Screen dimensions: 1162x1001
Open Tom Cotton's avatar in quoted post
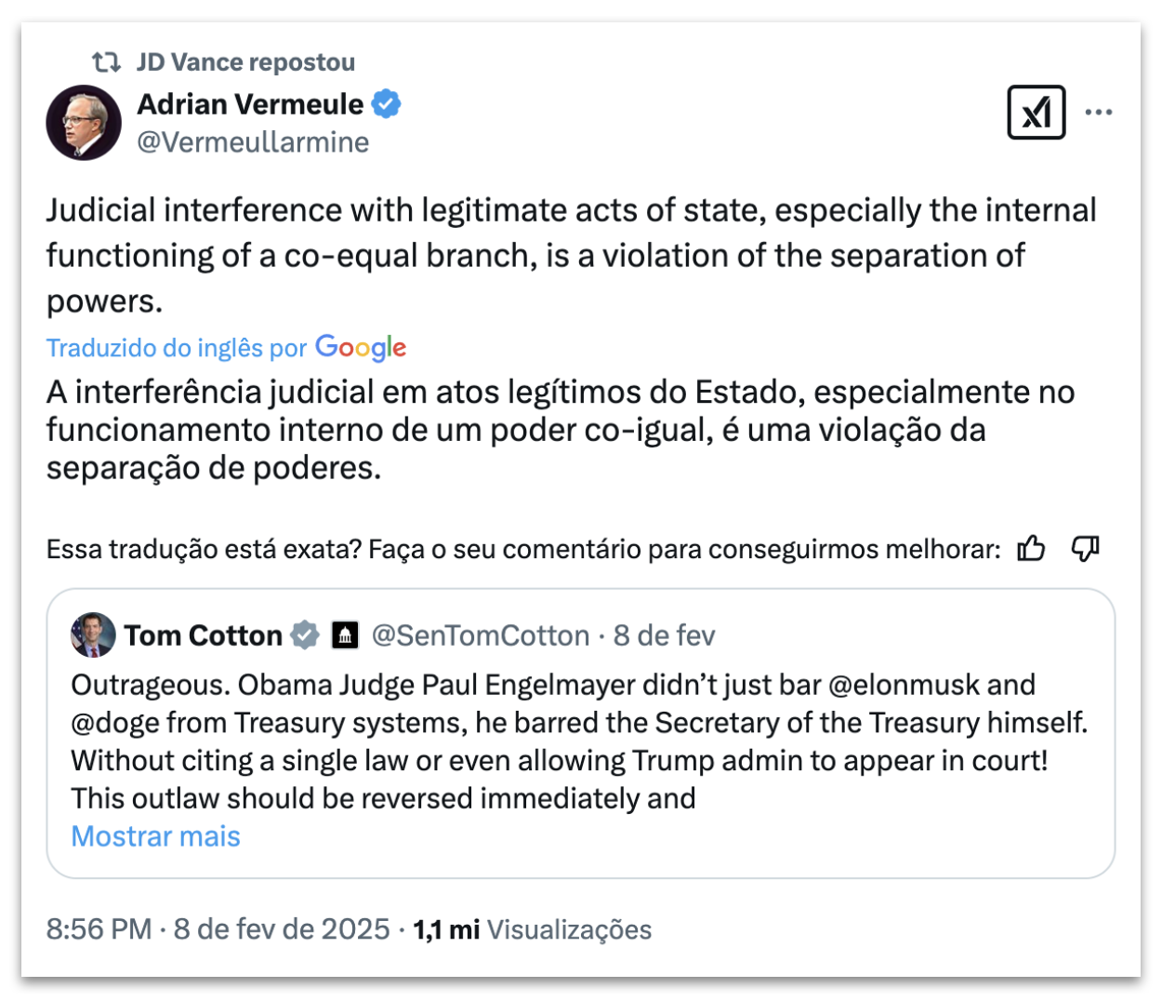point(93,635)
